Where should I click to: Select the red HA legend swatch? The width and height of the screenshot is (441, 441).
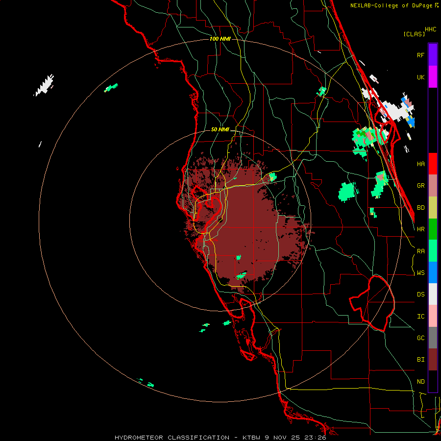click(x=433, y=164)
